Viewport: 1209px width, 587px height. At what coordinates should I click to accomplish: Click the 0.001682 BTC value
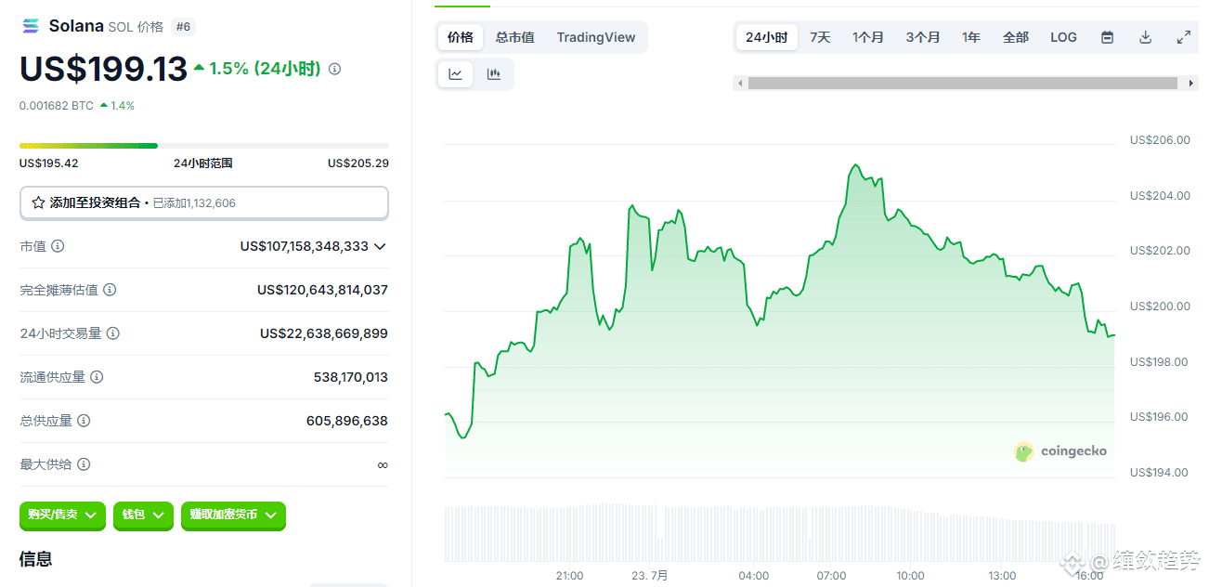(57, 106)
